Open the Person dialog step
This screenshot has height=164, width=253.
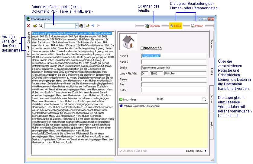(x=197, y=26)
